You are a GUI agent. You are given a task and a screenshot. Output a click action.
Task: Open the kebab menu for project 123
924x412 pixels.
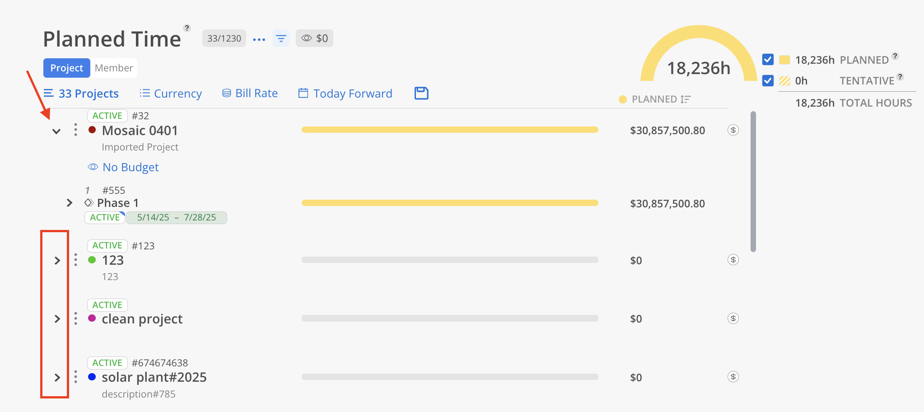pos(75,260)
